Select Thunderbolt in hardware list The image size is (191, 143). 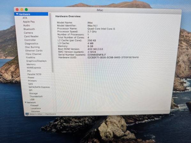pos(36,96)
